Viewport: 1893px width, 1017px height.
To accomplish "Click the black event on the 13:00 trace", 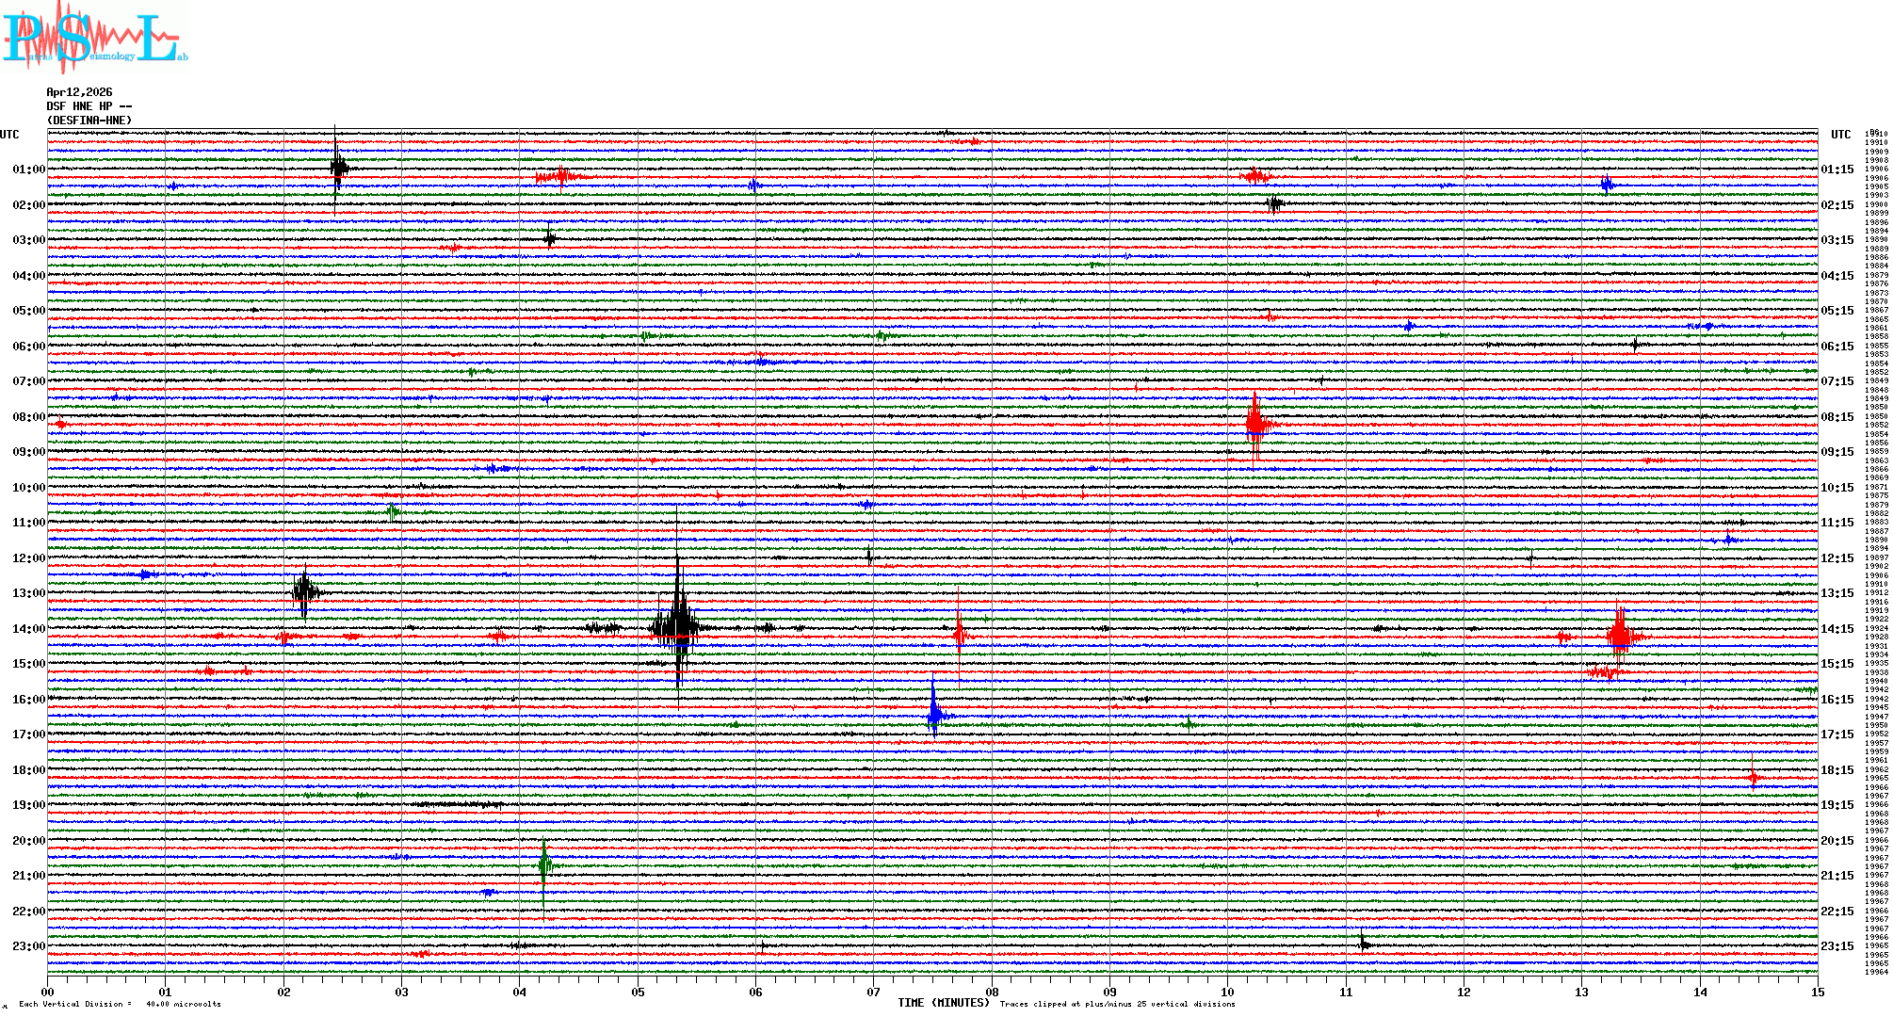I will pyautogui.click(x=304, y=591).
